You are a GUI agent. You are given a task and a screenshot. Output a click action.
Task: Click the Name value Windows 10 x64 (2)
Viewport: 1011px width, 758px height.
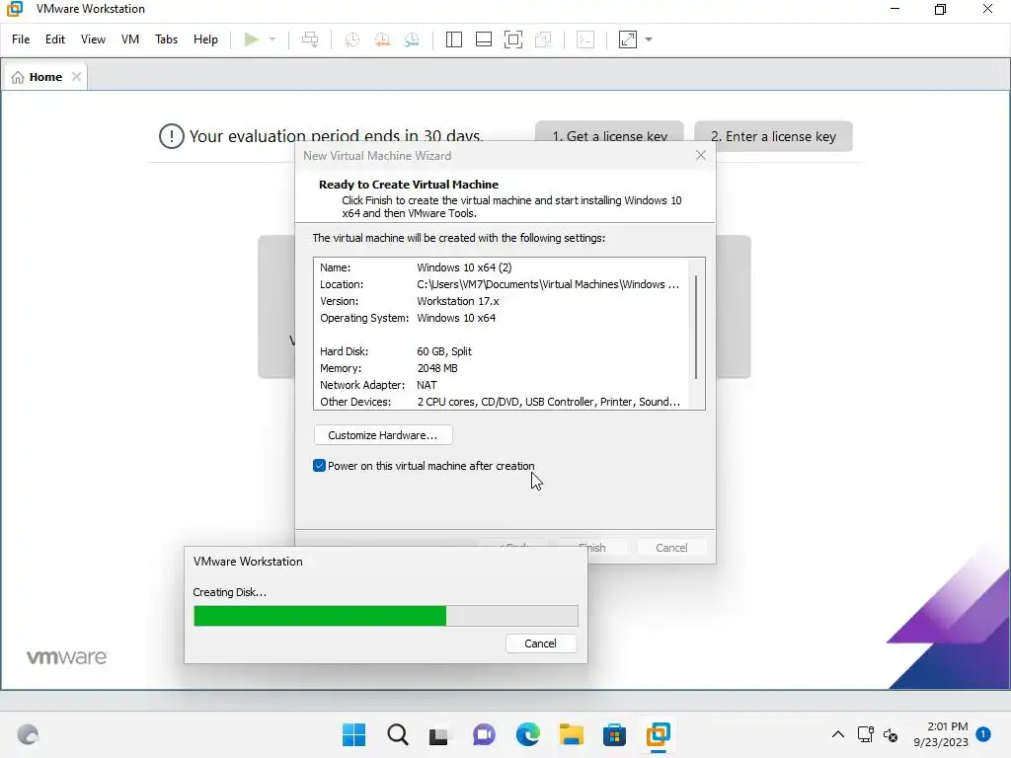pyautogui.click(x=464, y=267)
